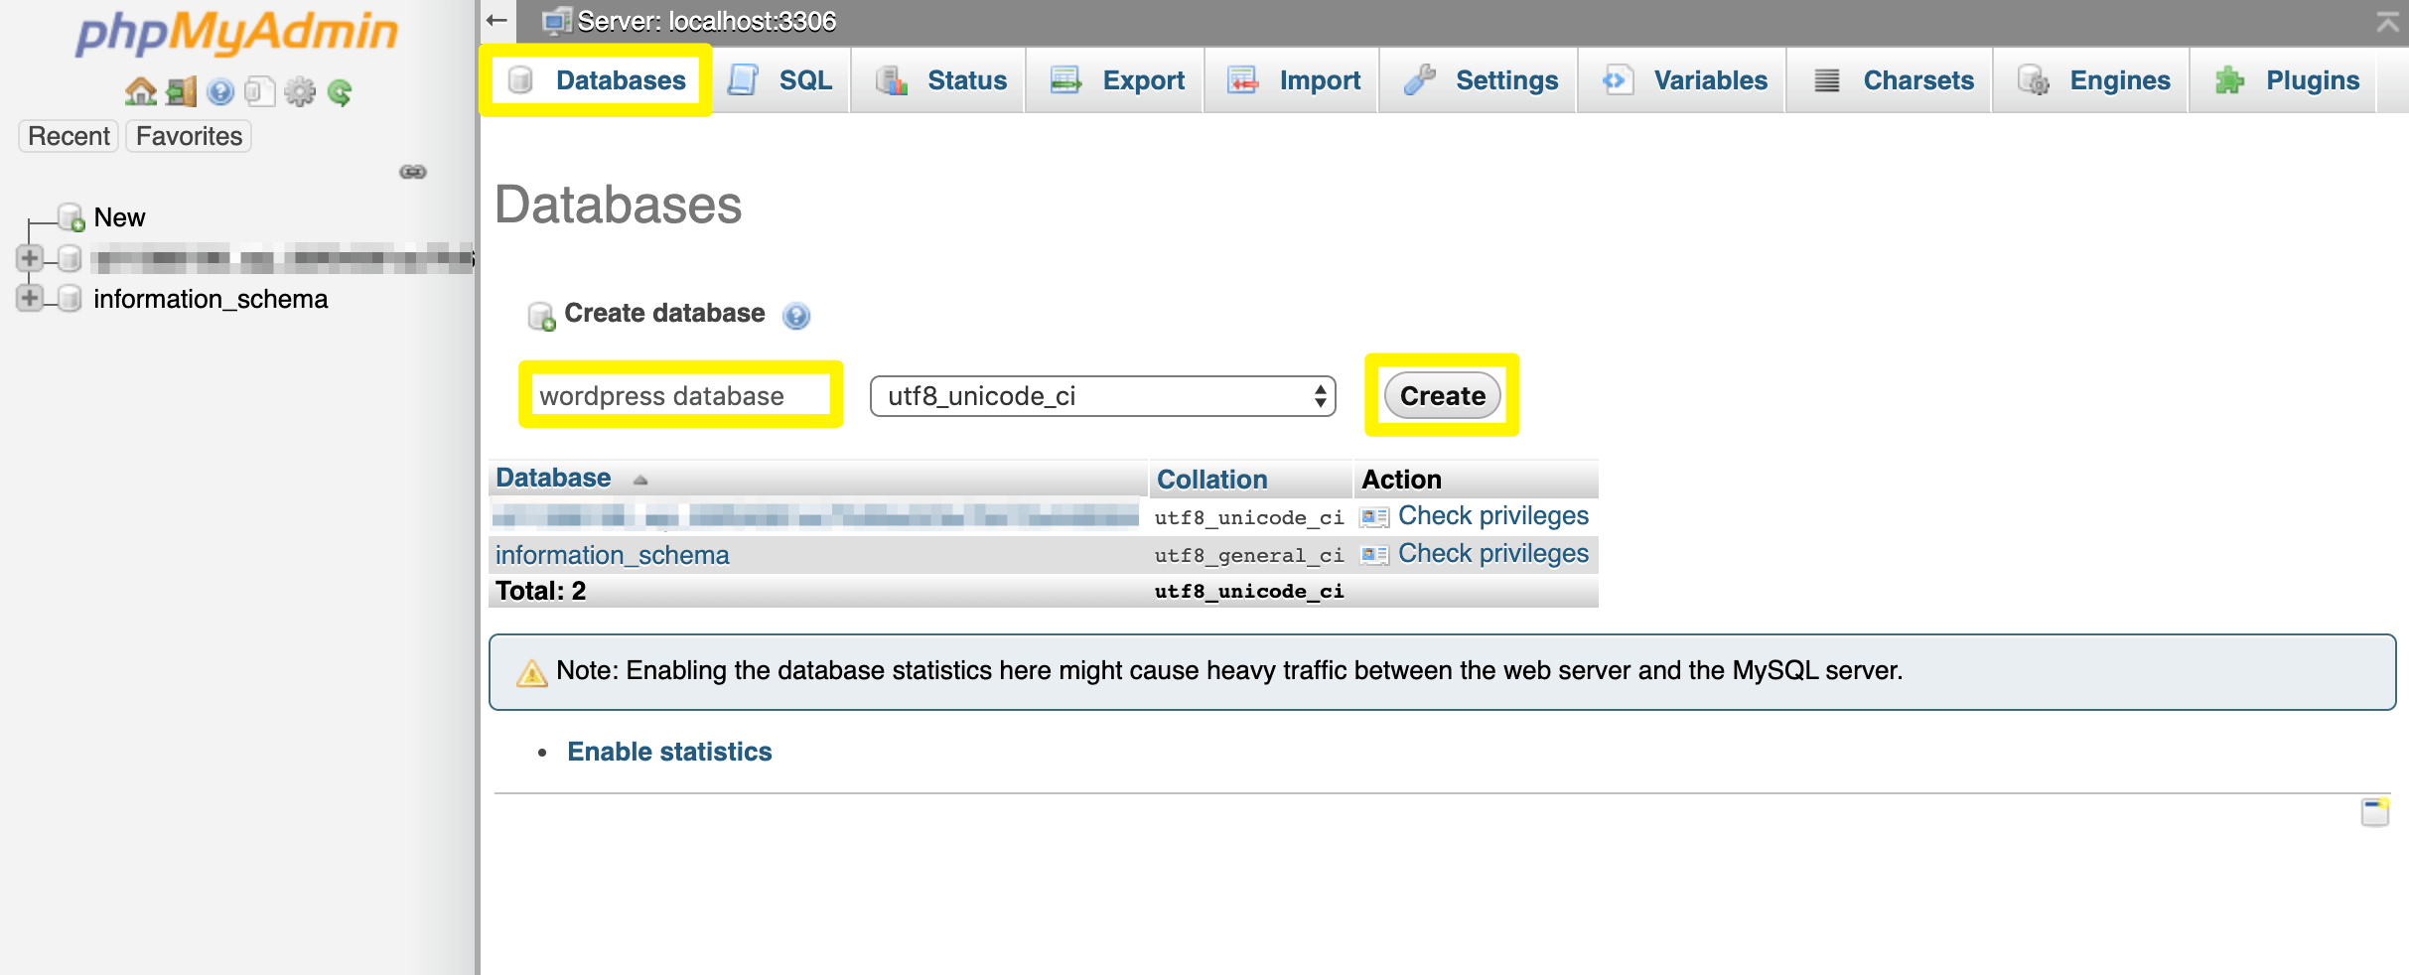Click the Favorites button
Screen dimensions: 2409x975
(189, 136)
